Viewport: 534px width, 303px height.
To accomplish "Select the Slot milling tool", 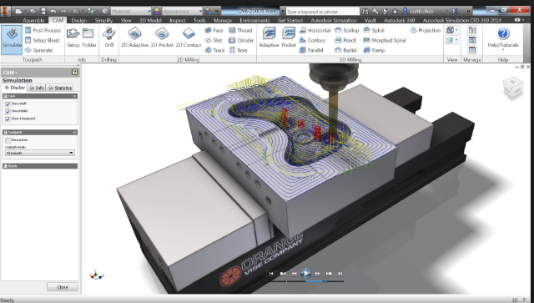I will [x=214, y=40].
